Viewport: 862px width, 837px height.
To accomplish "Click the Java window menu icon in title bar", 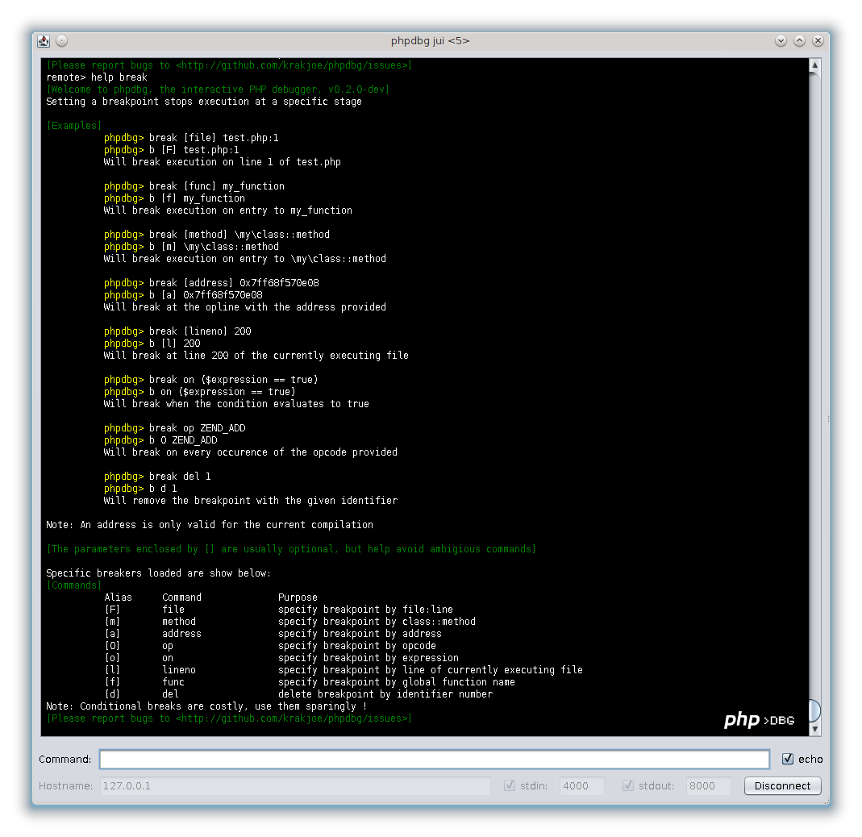I will 44,40.
